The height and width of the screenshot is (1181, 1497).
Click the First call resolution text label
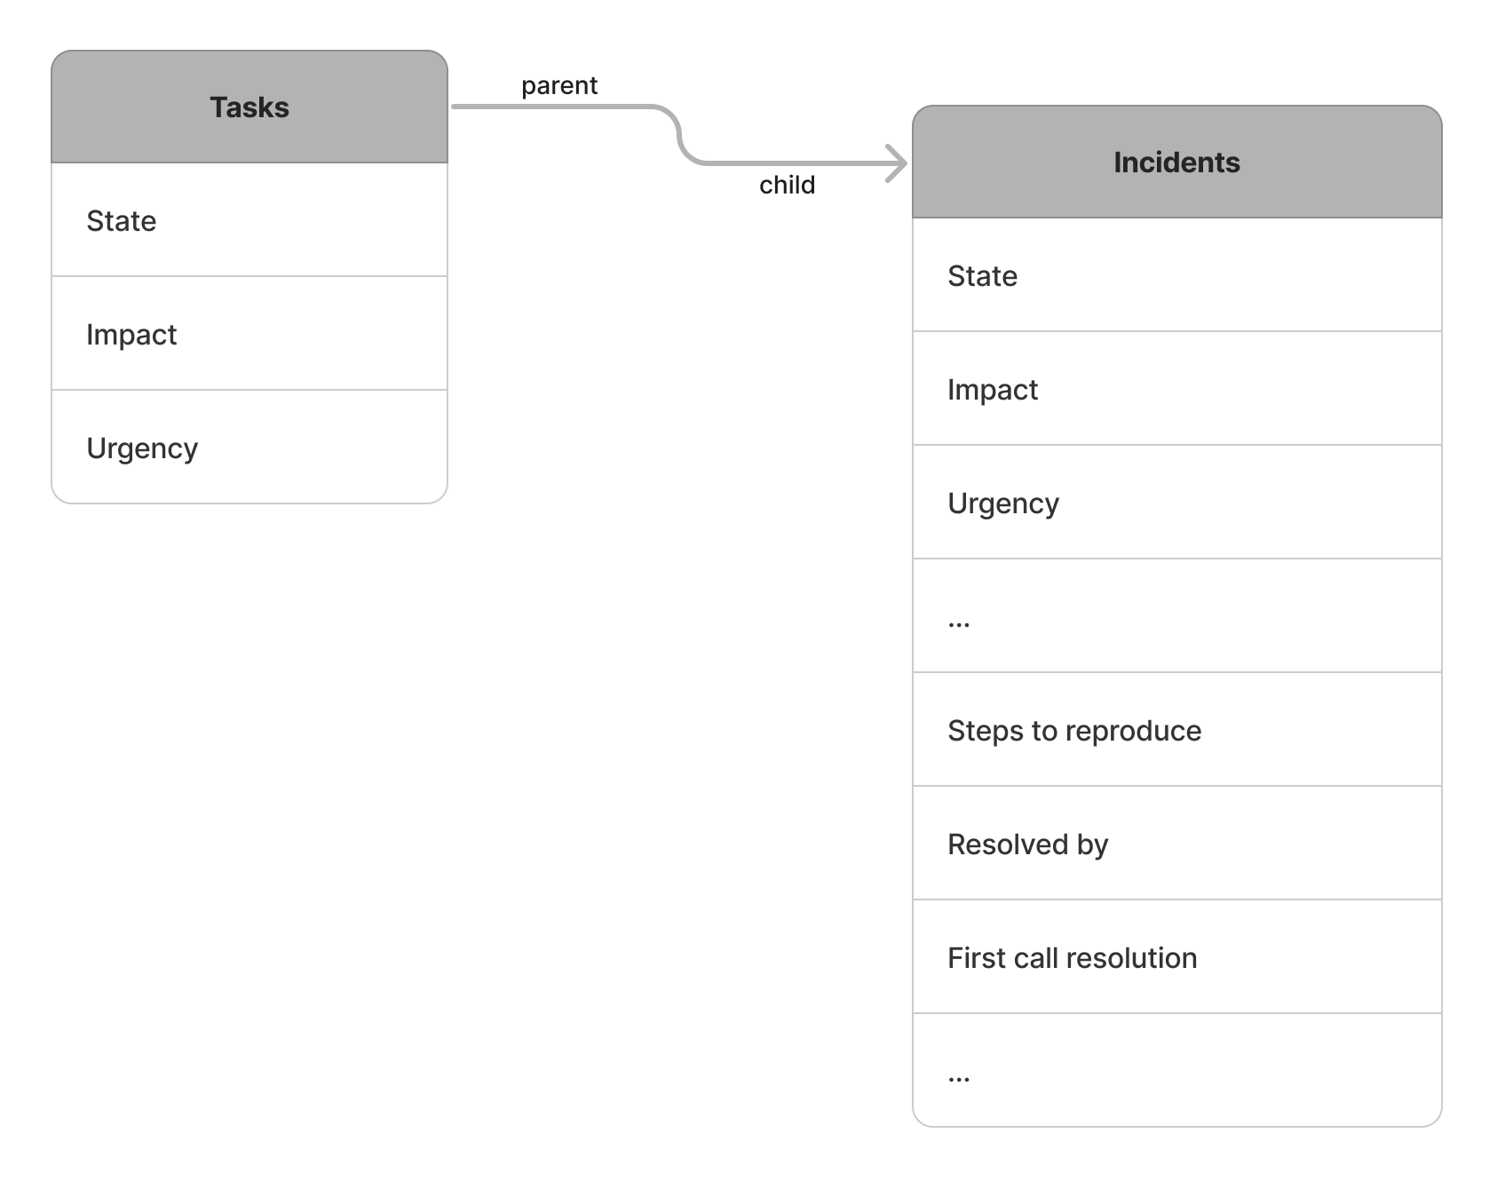click(1072, 957)
